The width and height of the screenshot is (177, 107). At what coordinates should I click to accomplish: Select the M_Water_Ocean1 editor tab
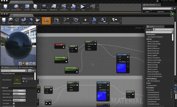click(x=21, y=15)
